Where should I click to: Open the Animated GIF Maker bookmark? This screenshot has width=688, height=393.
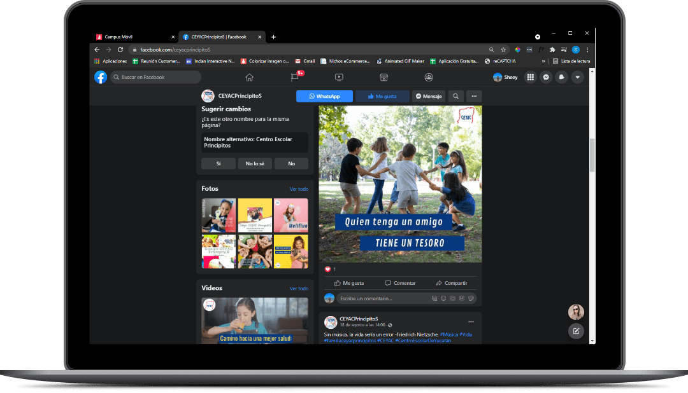coord(400,61)
